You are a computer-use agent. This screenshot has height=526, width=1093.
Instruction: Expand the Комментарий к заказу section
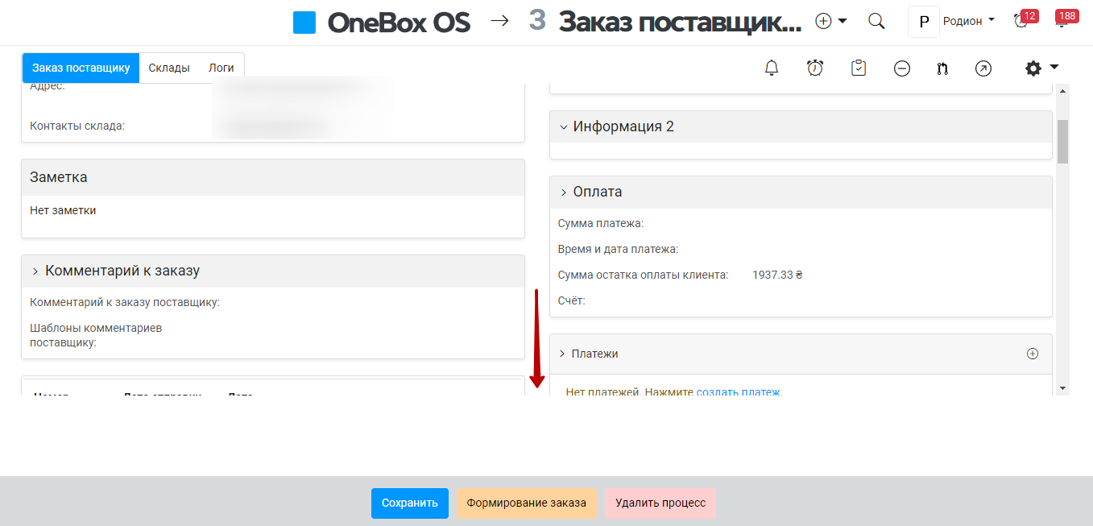(x=35, y=271)
